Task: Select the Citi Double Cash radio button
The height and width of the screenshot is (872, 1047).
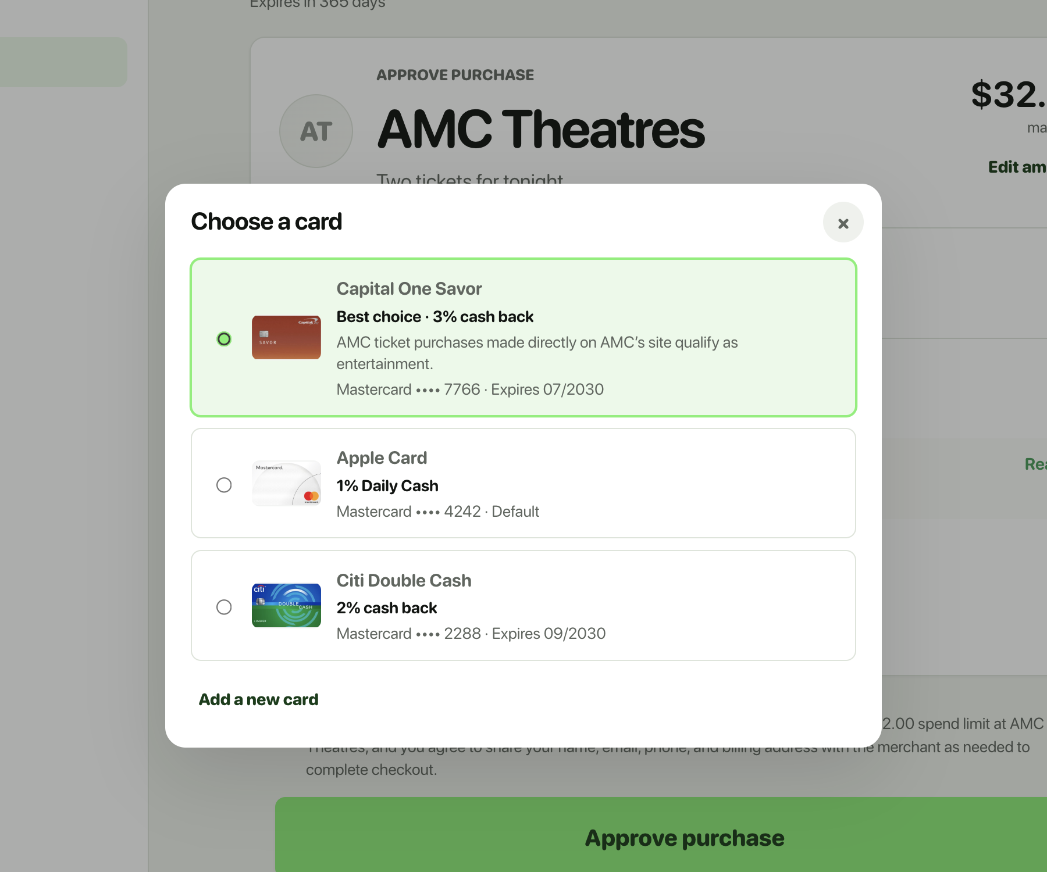Action: (x=224, y=607)
